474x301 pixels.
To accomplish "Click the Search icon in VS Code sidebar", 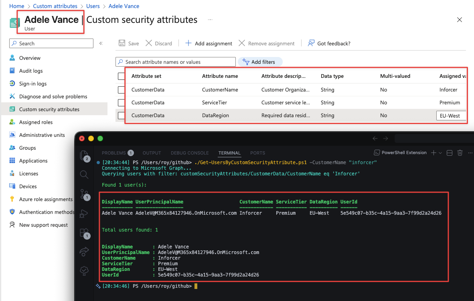I will (x=84, y=174).
